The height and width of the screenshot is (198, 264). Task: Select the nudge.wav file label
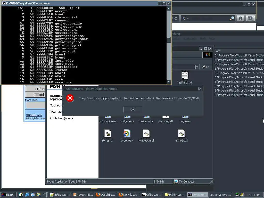click(127, 121)
